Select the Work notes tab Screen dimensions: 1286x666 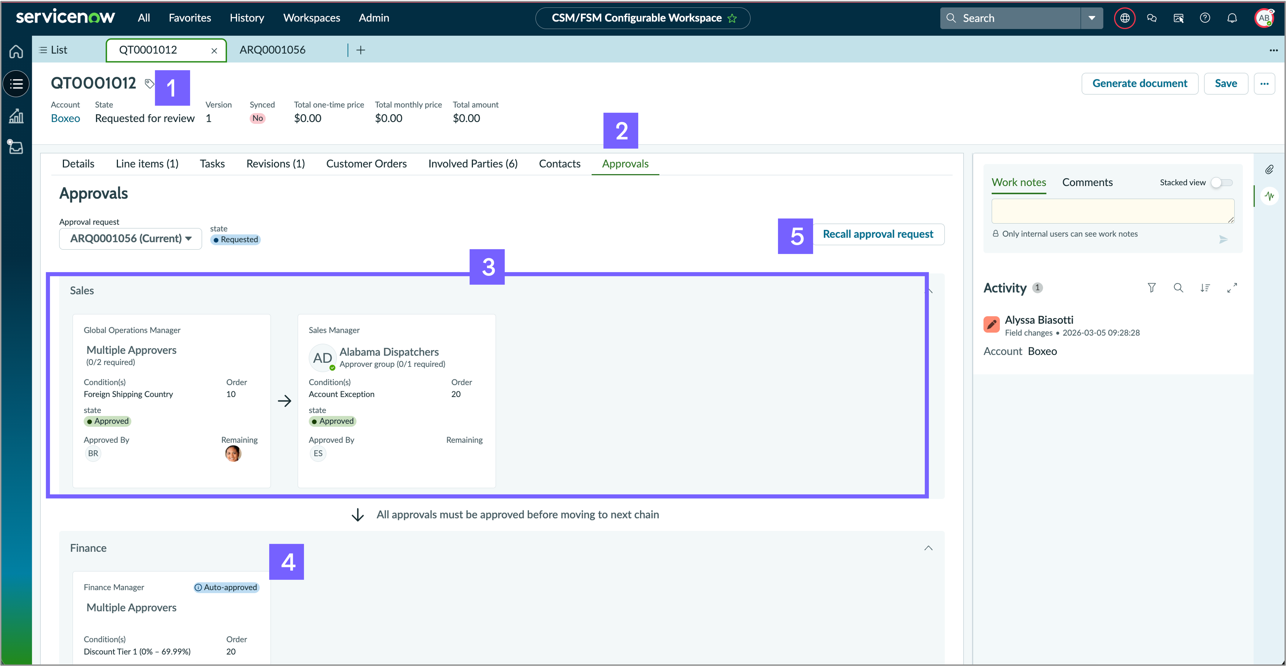[x=1018, y=183]
